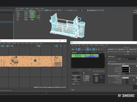This screenshot has height=102, width=137.
Task: Click the highlighted list view icon in Hypershade
Action: tap(79, 49)
